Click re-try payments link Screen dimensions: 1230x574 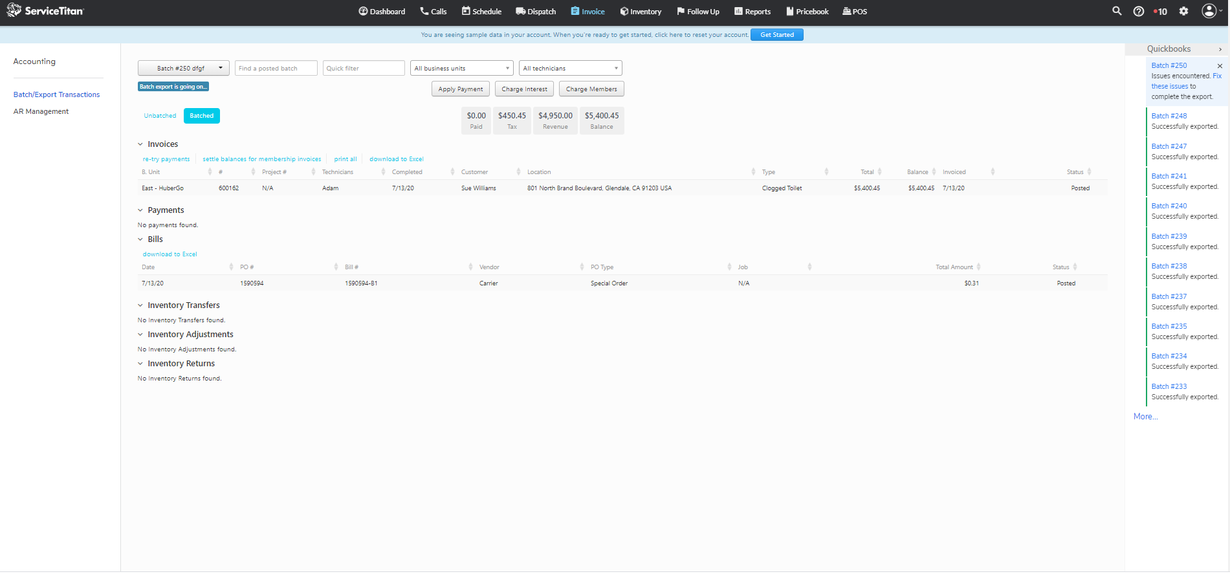166,159
